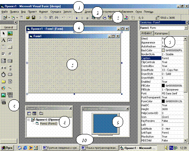189x151 pixels.
Task: Select the OptionButton tool in toolbox
Action: tap(10, 54)
